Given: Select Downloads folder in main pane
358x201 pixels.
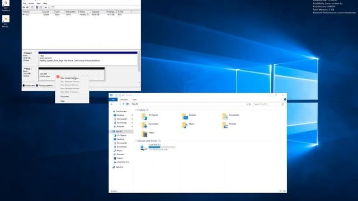Looking at the screenshot, I should [150, 125].
